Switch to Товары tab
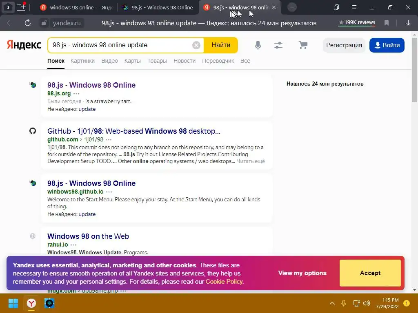 tap(157, 61)
